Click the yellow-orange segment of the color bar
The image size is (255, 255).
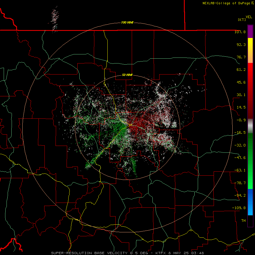[x=250, y=50]
